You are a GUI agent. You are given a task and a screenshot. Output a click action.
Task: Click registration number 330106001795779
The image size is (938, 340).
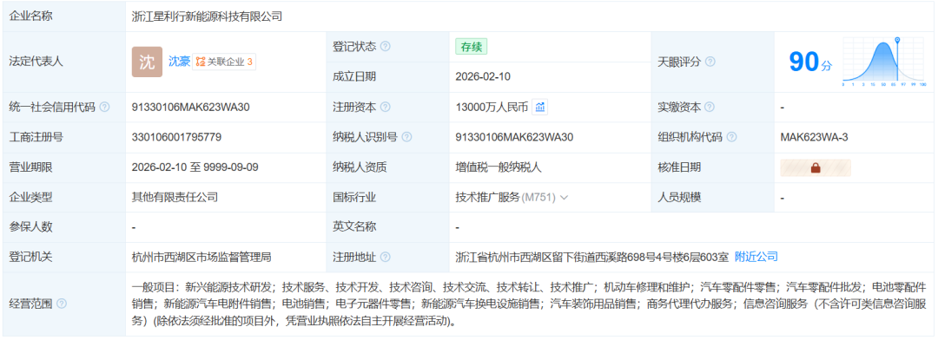point(177,137)
